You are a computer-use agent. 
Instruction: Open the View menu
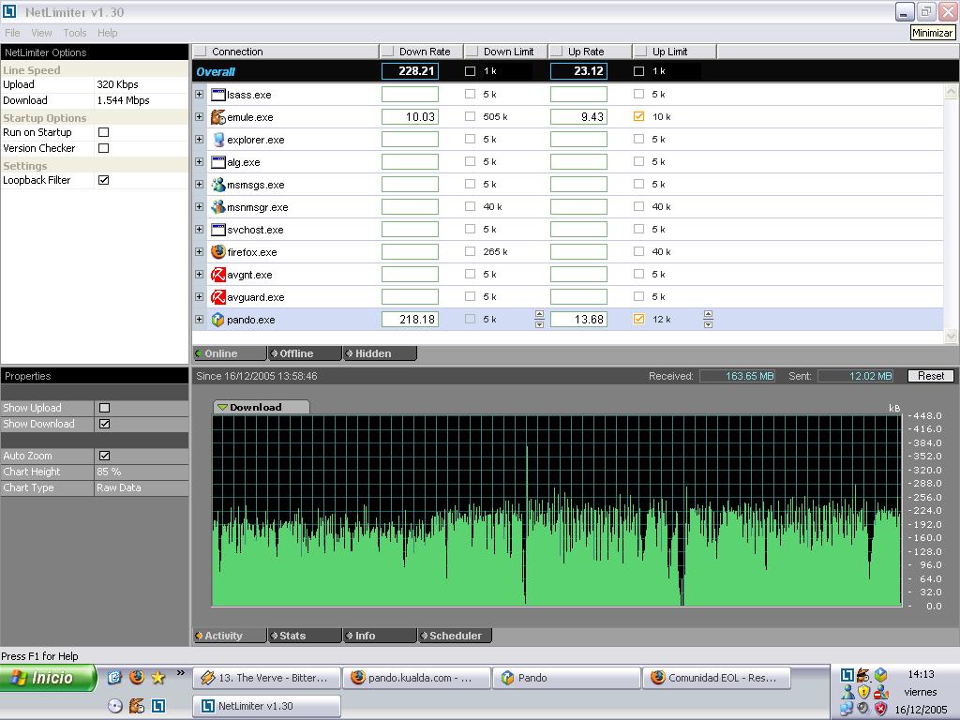click(41, 33)
